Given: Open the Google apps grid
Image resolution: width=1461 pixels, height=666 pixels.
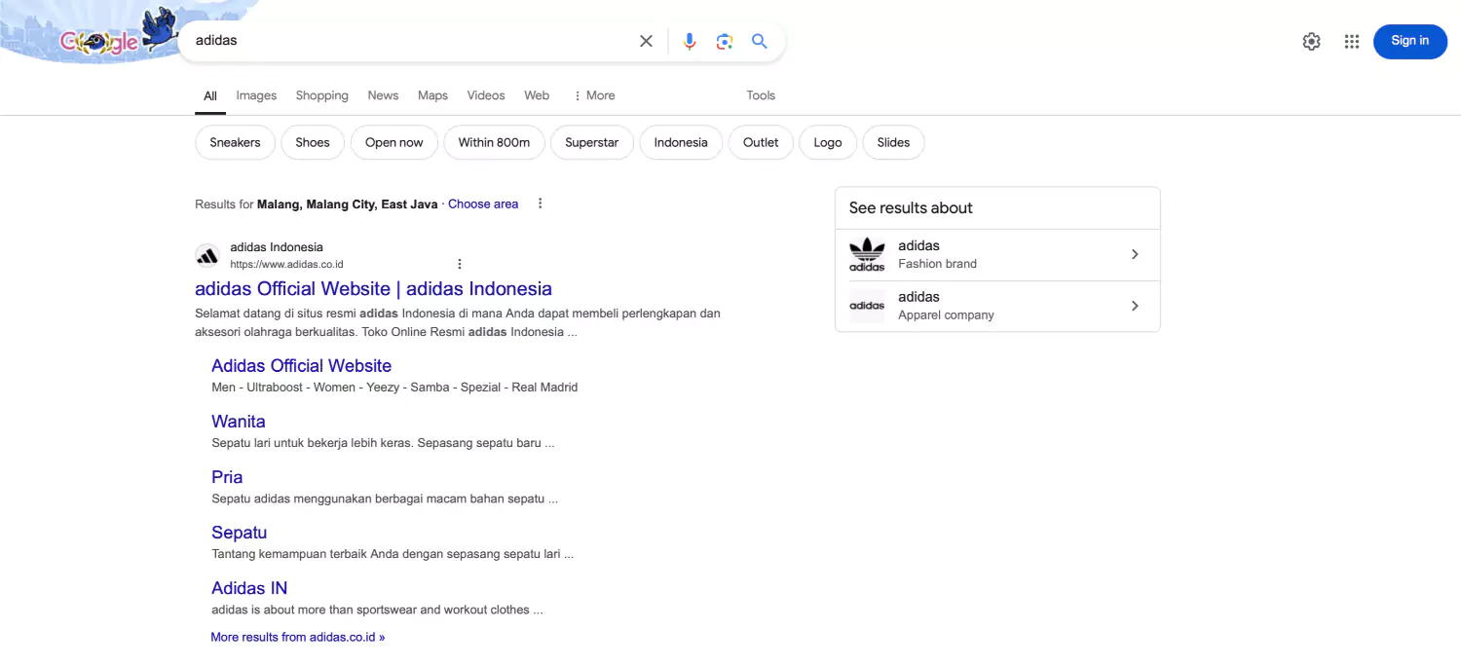Looking at the screenshot, I should (1352, 41).
